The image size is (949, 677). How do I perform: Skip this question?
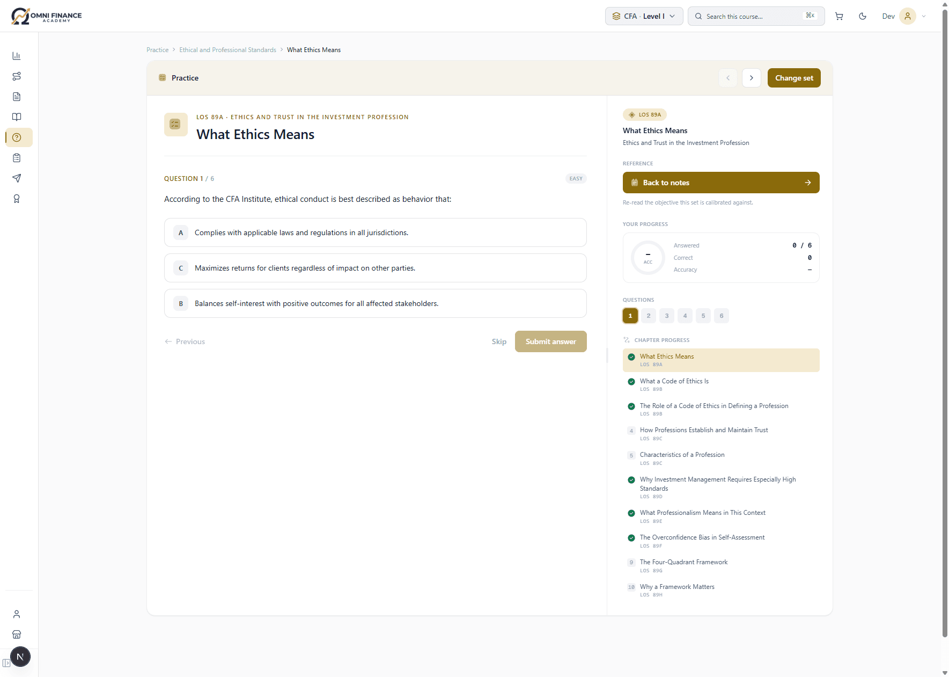[x=499, y=341]
